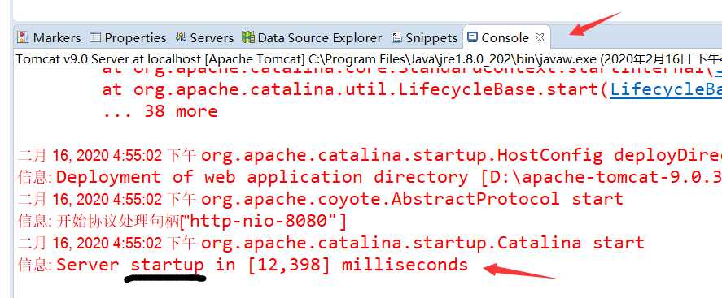The image size is (722, 298).
Task: Click the Tomcat v9.0 Server process description
Action: pyautogui.click(x=369, y=59)
